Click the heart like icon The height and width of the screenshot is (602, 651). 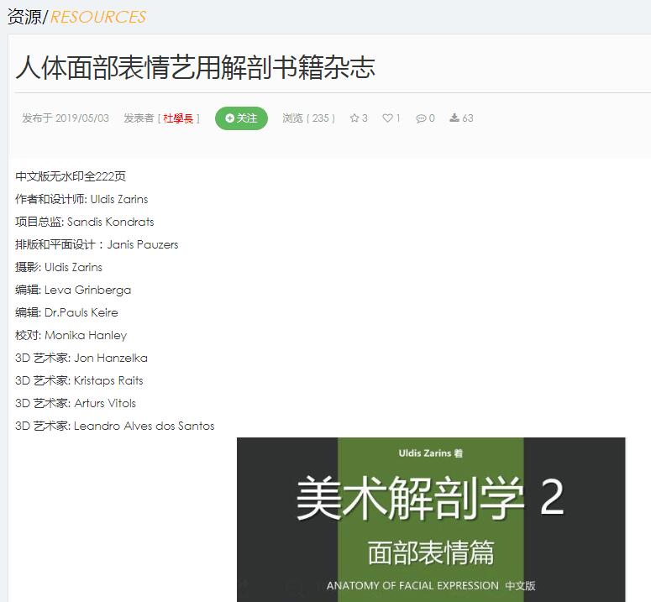click(x=387, y=118)
